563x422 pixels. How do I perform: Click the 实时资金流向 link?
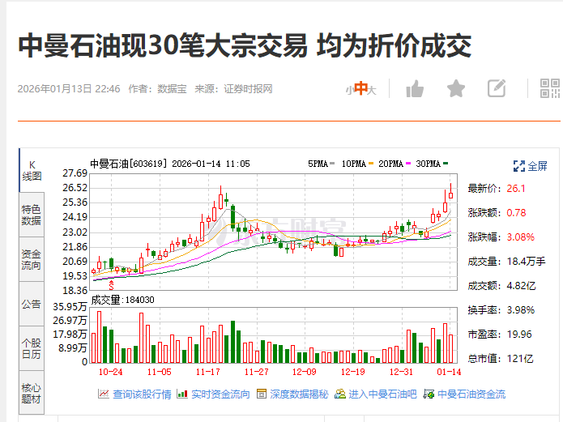tap(220, 394)
